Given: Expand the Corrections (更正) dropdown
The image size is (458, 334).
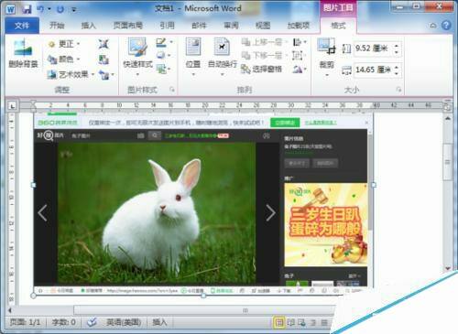Looking at the screenshot, I should coord(64,44).
